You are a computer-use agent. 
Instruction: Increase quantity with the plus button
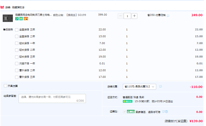tap(134, 16)
